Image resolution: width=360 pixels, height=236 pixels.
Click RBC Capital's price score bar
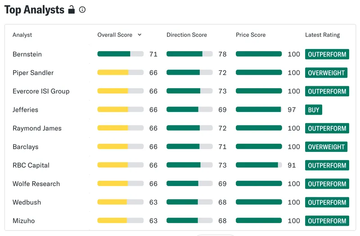(x=259, y=165)
